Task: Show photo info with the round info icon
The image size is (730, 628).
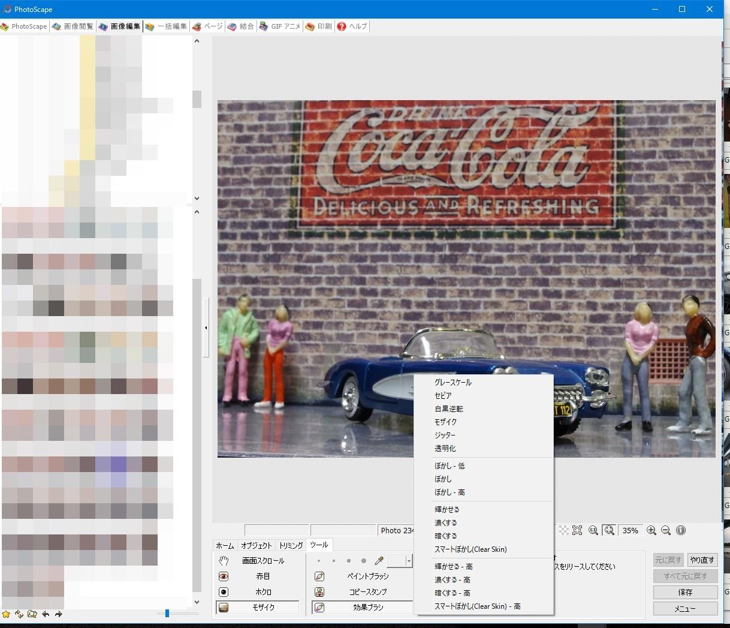Action: pyautogui.click(x=681, y=531)
